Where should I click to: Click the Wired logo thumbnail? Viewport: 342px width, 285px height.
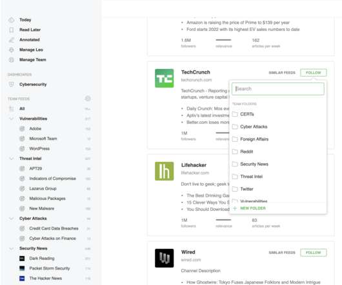pos(165,258)
